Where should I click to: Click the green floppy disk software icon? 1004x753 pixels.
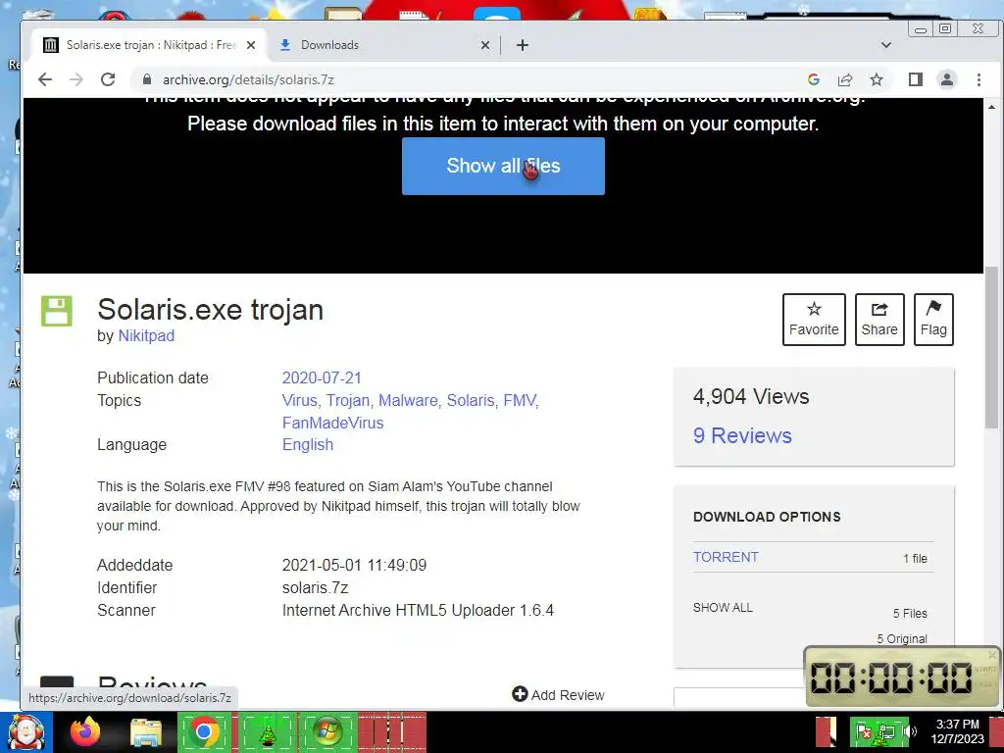pos(56,311)
